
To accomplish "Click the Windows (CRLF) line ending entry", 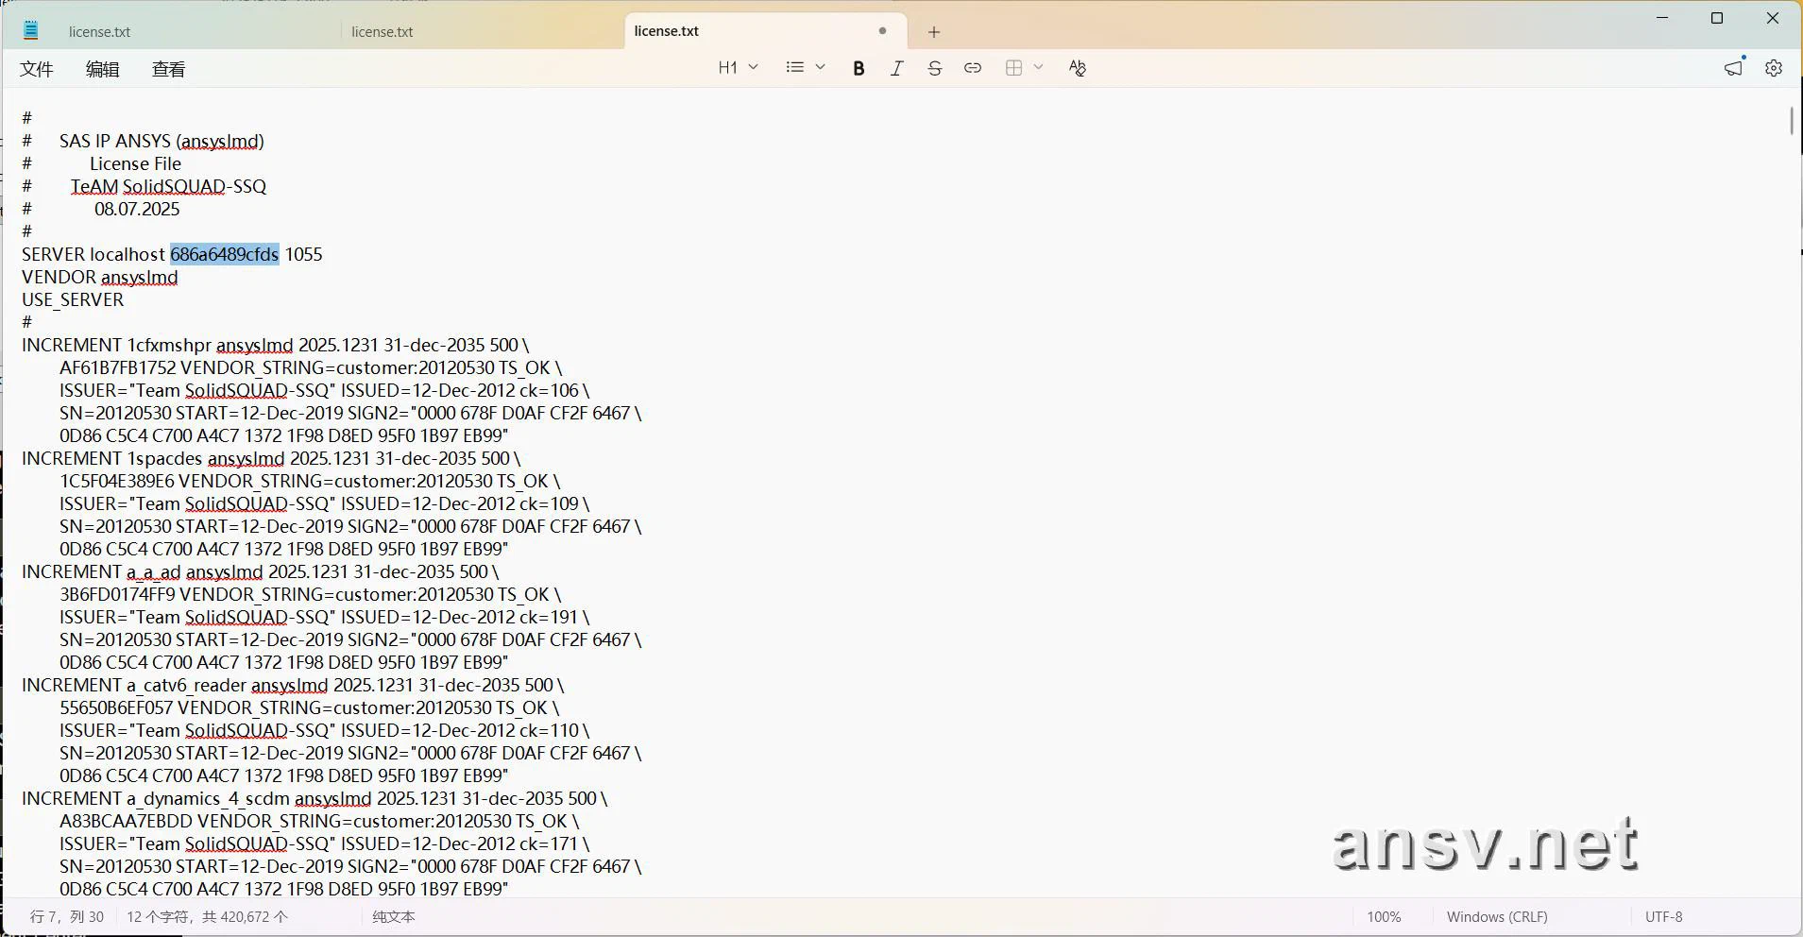I will tap(1497, 916).
